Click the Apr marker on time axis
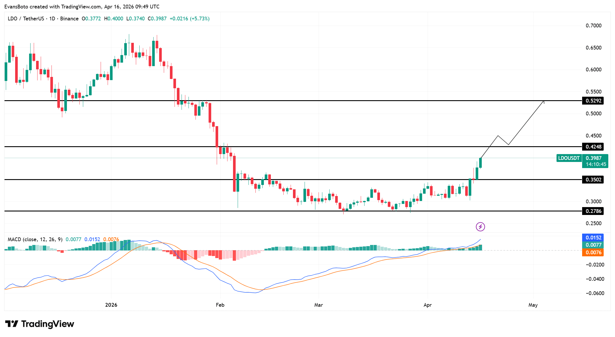Screen dimensions: 615x337 pyautogui.click(x=427, y=305)
